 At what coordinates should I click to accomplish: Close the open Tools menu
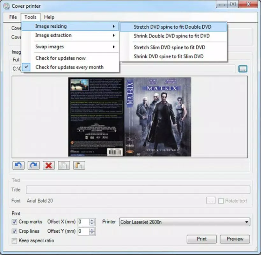[31, 17]
